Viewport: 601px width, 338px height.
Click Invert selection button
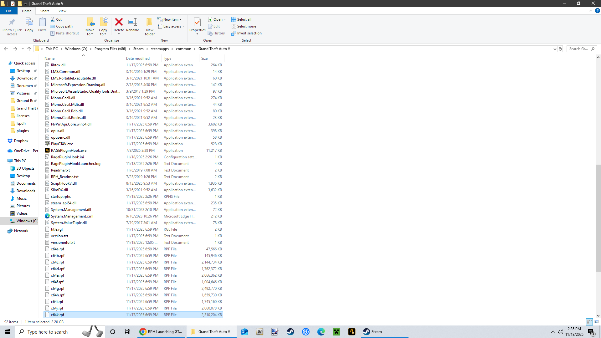pyautogui.click(x=246, y=33)
